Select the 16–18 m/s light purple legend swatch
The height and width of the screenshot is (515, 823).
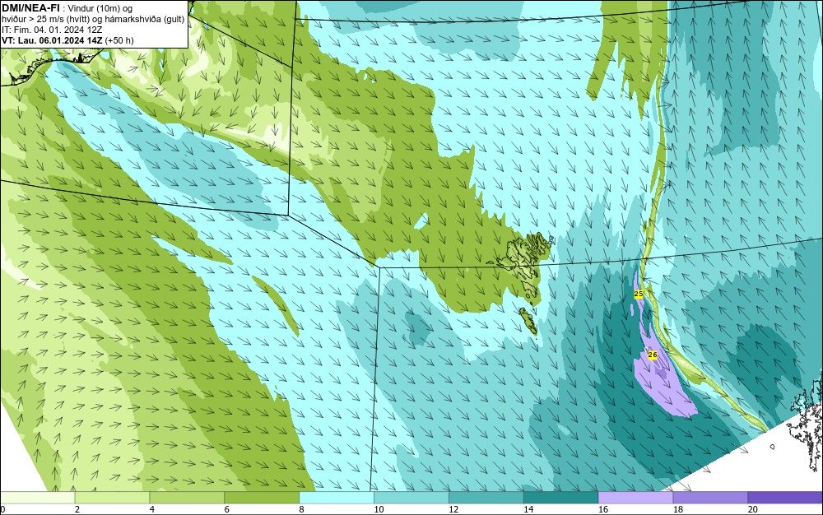click(635, 498)
